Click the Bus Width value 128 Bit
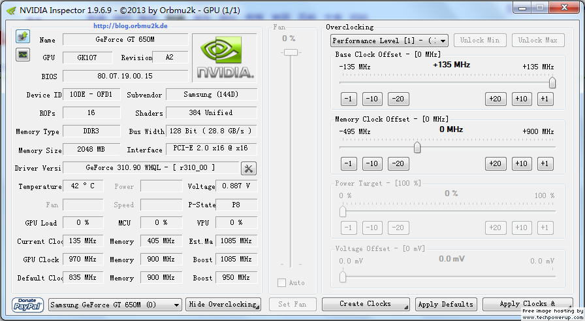This screenshot has width=585, height=321. (x=211, y=131)
